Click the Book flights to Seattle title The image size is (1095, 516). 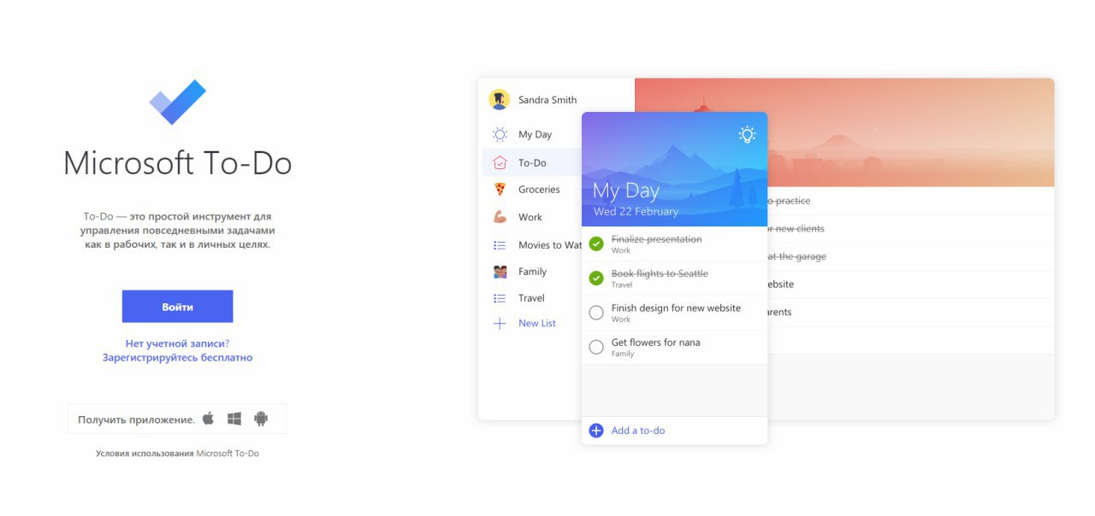point(660,273)
